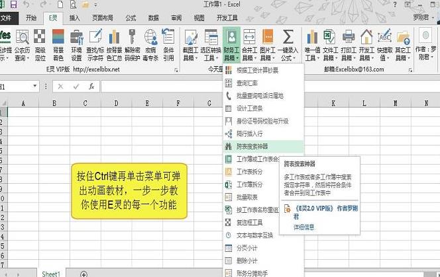Add a new sheet with plus button
Viewport: 440px width, 277px height.
pyautogui.click(x=83, y=274)
